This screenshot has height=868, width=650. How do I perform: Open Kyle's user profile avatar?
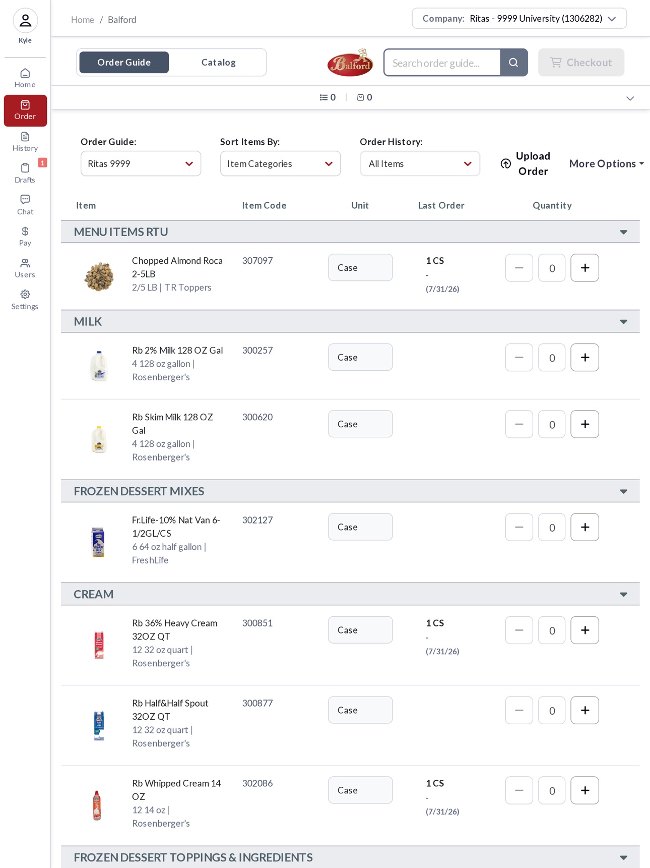pos(25,21)
